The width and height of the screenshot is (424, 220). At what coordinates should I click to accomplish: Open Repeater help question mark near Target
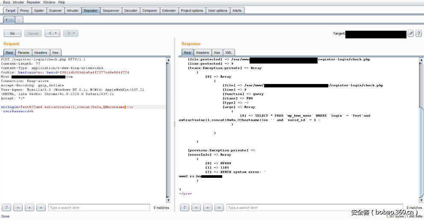click(418, 33)
